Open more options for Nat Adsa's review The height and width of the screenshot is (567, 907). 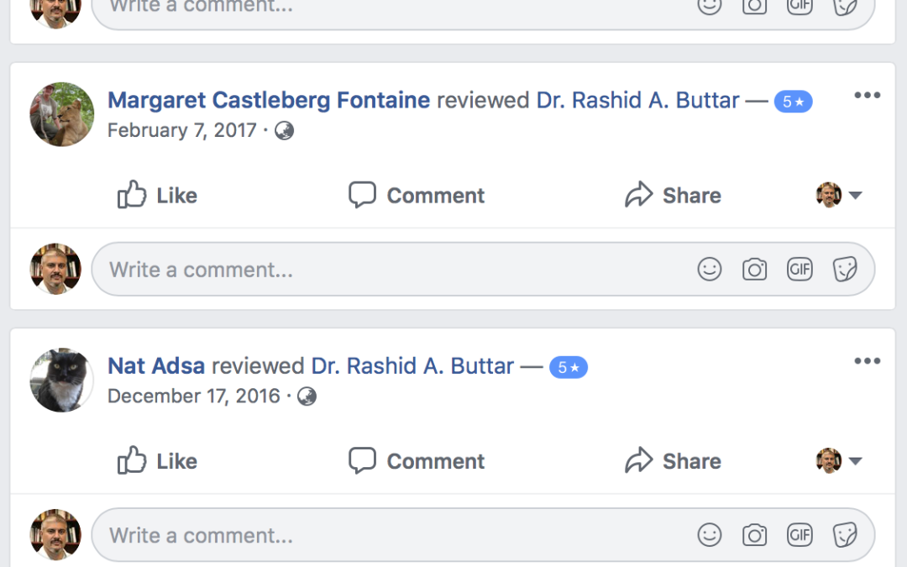click(867, 361)
